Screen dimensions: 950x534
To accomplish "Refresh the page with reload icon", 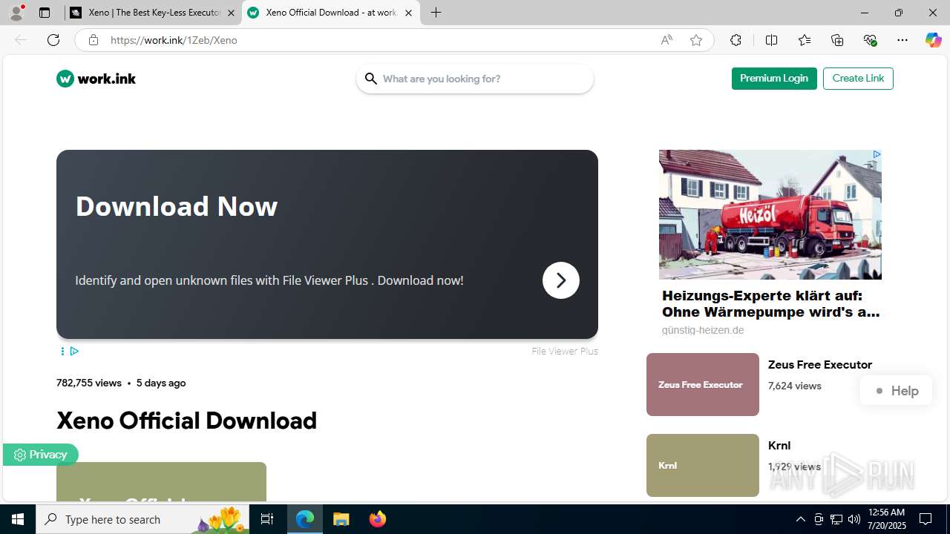I will point(53,40).
